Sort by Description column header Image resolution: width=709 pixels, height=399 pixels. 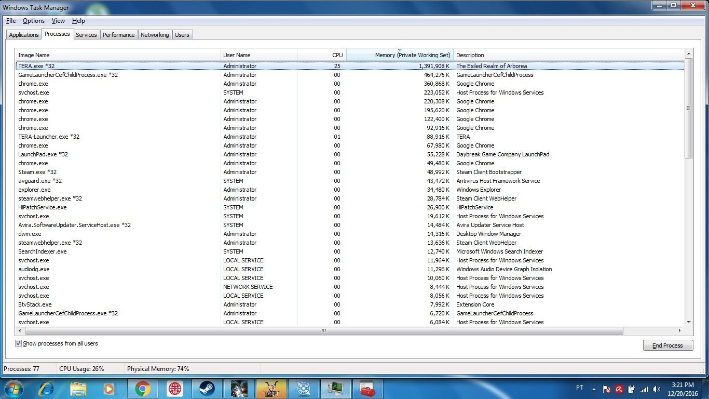[x=569, y=55]
